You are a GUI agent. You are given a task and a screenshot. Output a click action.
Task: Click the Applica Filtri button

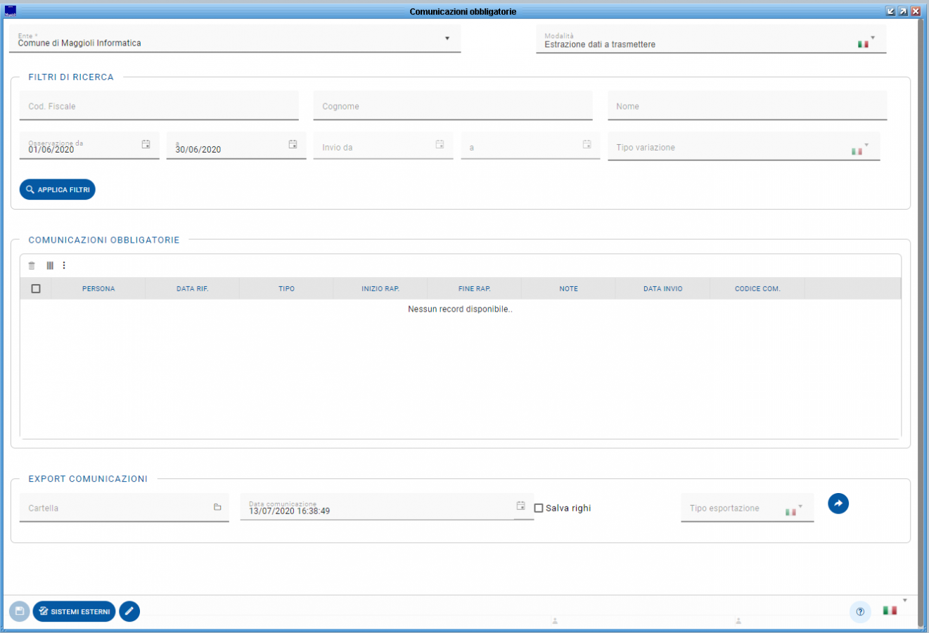58,190
